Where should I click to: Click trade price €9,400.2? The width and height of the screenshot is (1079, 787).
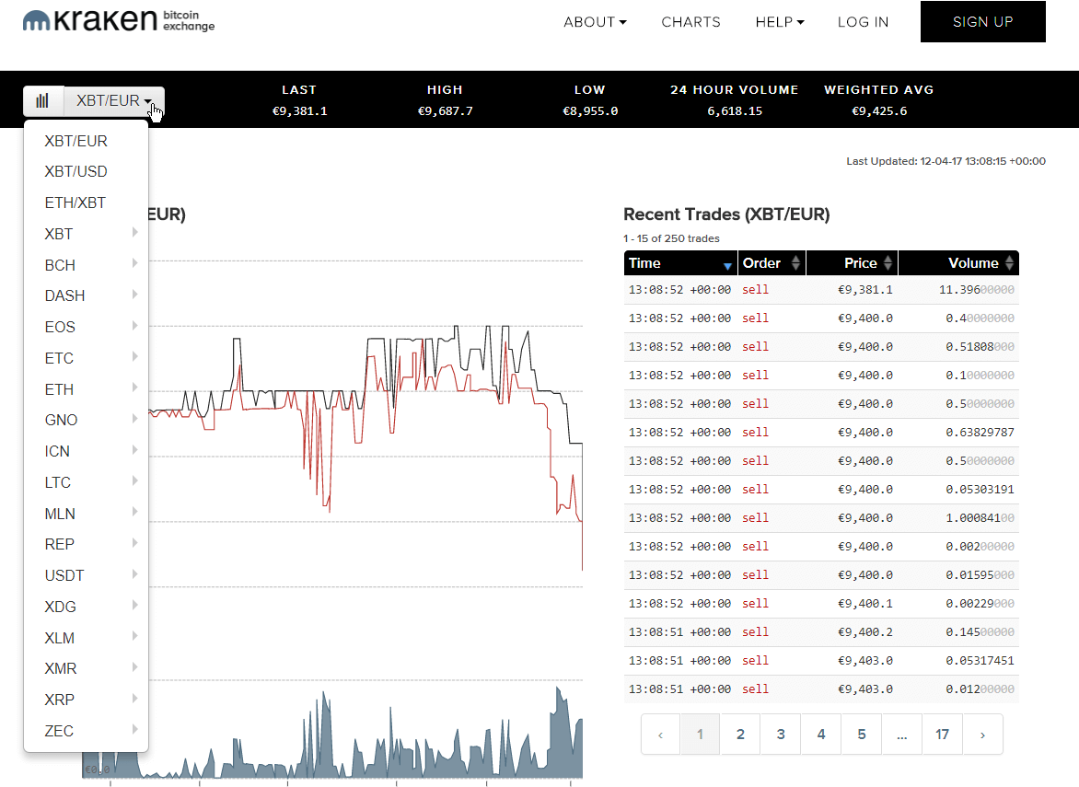(x=865, y=632)
